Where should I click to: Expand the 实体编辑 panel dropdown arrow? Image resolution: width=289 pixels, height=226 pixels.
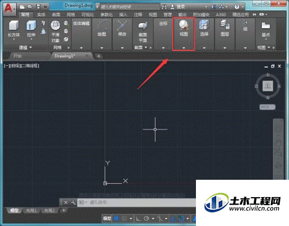coord(81,48)
